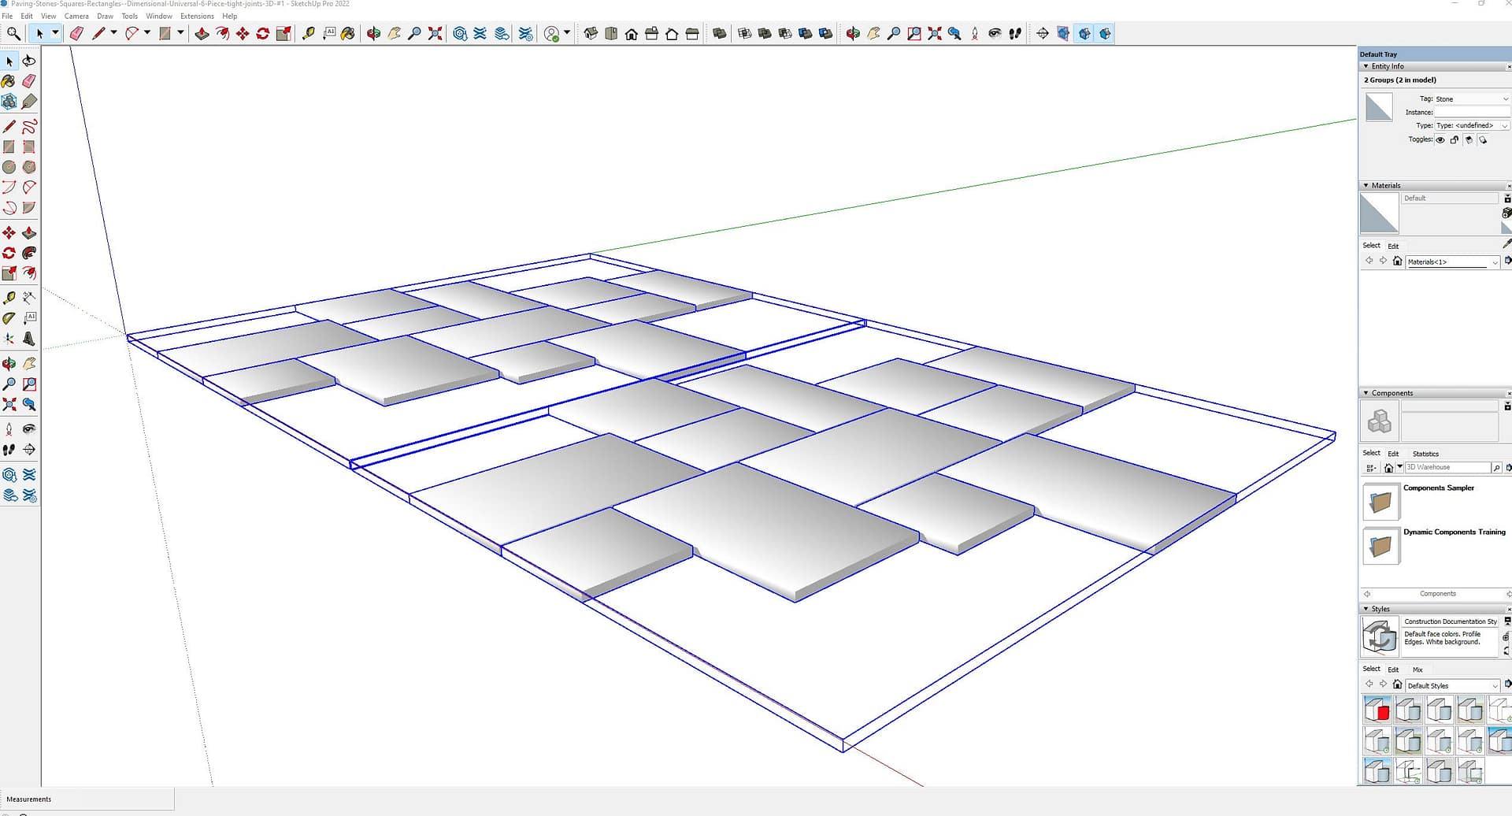Switch to Statistics tab in Components
This screenshot has height=816, width=1512.
[1425, 454]
